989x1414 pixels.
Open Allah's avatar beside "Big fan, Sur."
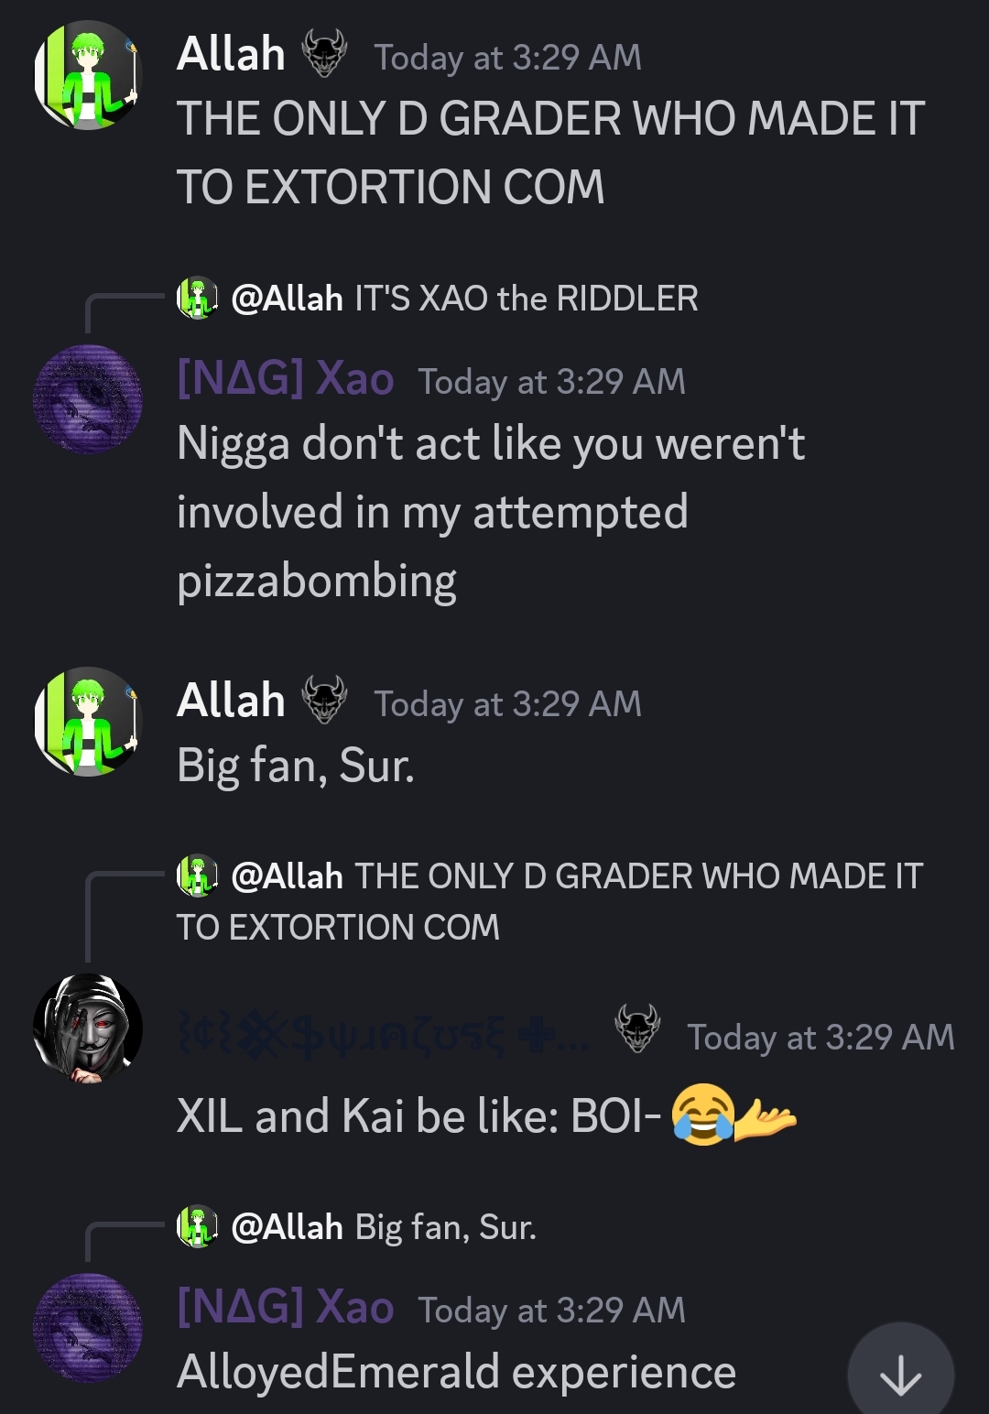[x=88, y=722]
